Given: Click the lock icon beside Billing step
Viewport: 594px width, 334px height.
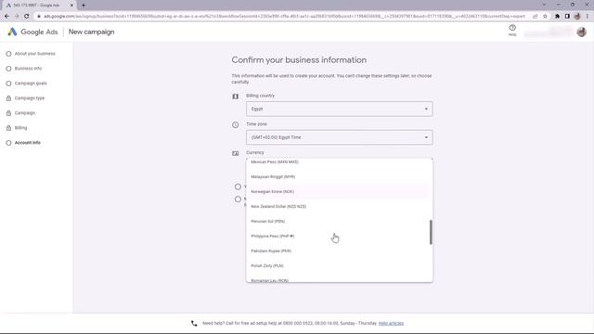Looking at the screenshot, I should coord(8,128).
